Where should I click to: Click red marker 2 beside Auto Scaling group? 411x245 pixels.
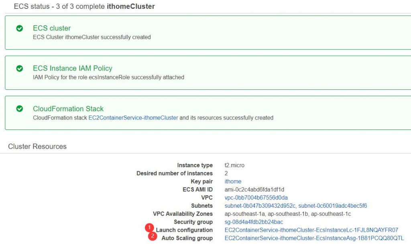coord(153,236)
